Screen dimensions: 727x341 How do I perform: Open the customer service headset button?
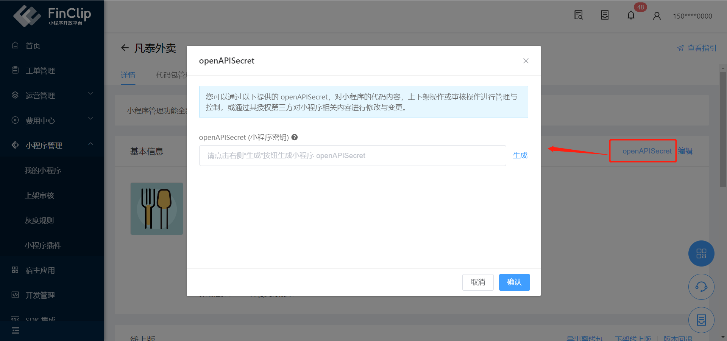click(701, 287)
